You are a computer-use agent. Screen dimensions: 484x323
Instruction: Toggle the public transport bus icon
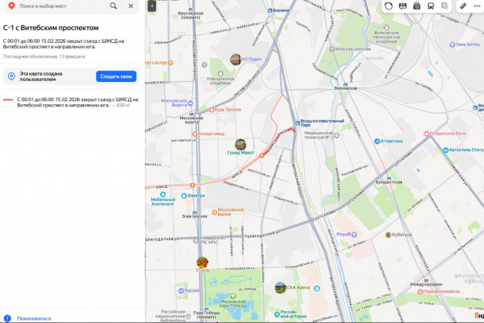pos(431,6)
